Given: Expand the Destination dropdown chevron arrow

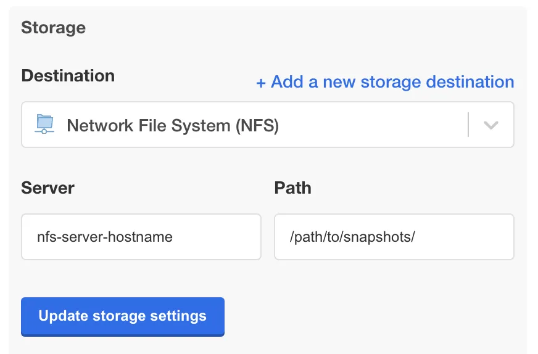Looking at the screenshot, I should 490,125.
